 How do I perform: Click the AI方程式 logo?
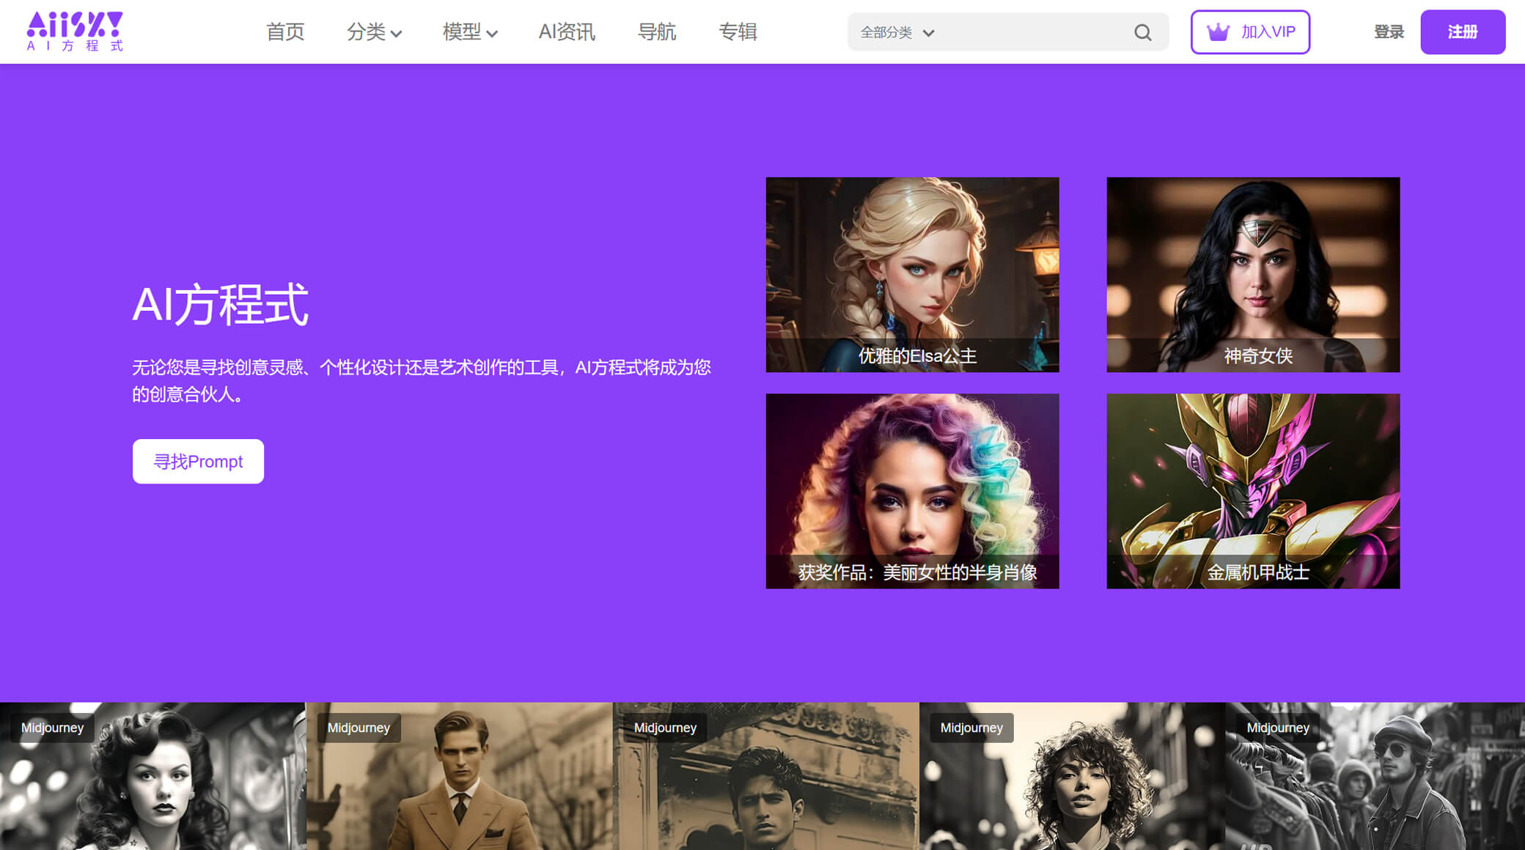(75, 32)
